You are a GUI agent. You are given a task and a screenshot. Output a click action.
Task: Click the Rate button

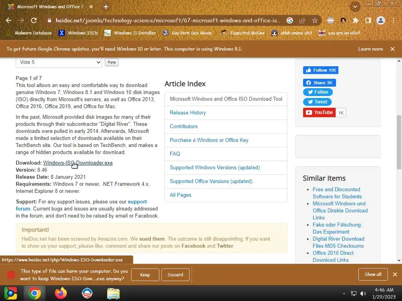(111, 62)
